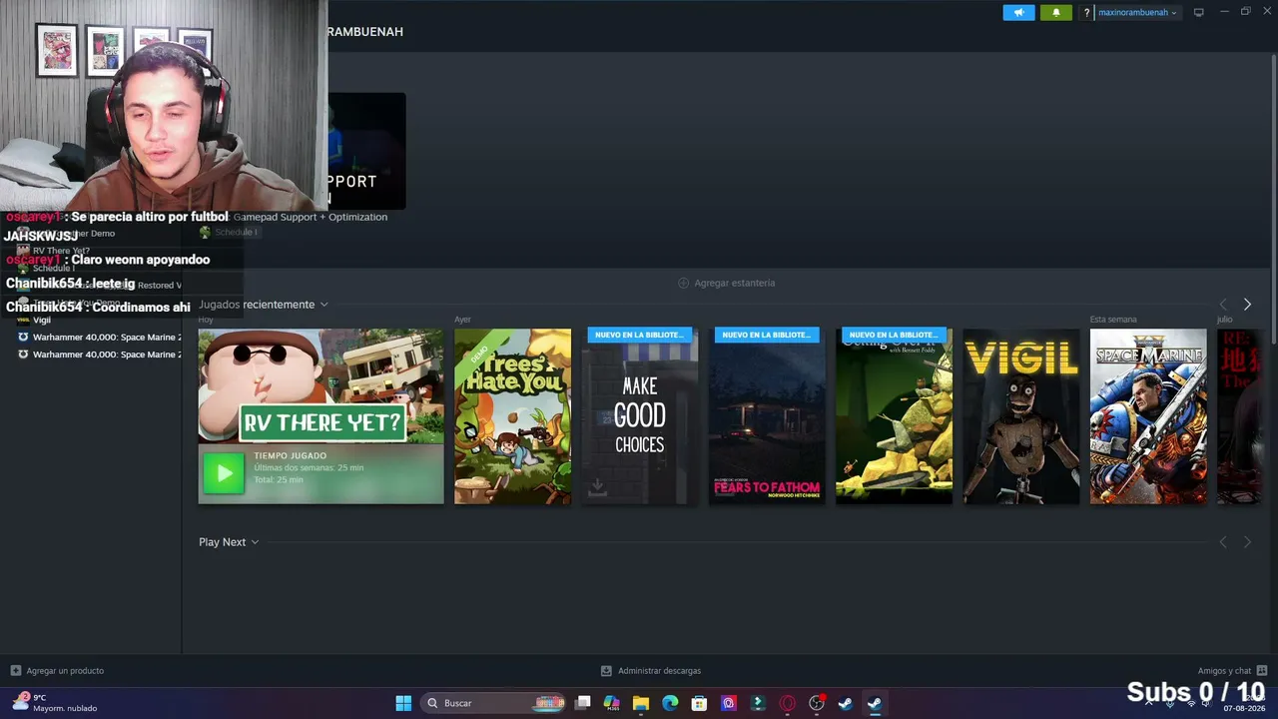The height and width of the screenshot is (719, 1278).
Task: Open Task View on the taskbar
Action: (583, 703)
